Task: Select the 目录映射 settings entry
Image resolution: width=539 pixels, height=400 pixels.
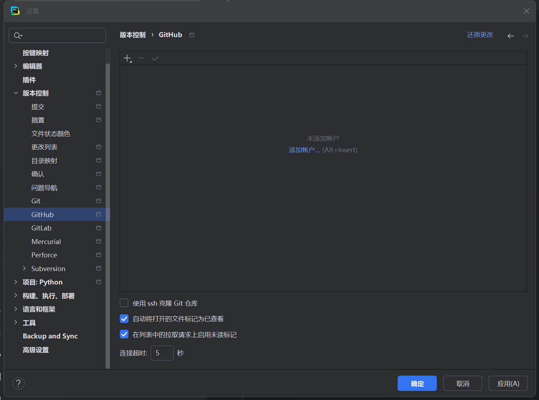Action: (44, 161)
